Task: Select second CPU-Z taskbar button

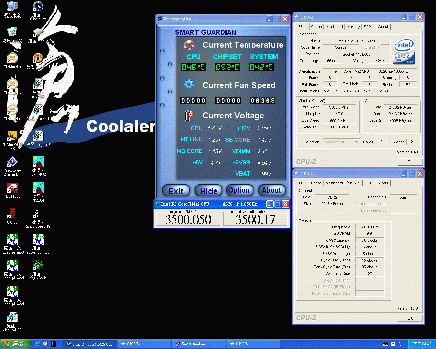Action: (x=253, y=344)
